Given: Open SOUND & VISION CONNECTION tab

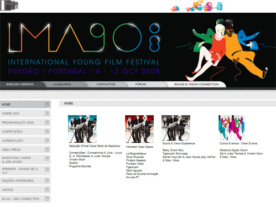Looking at the screenshot, I should tap(196, 84).
